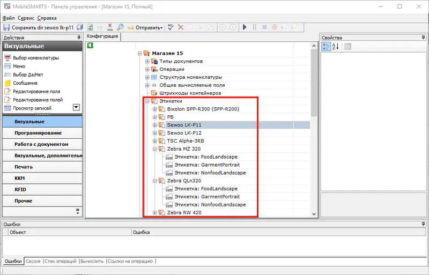Image resolution: width=429 pixels, height=275 pixels.
Task: Sort properties alphabetically with the A-Z icon
Action: coord(336,47)
